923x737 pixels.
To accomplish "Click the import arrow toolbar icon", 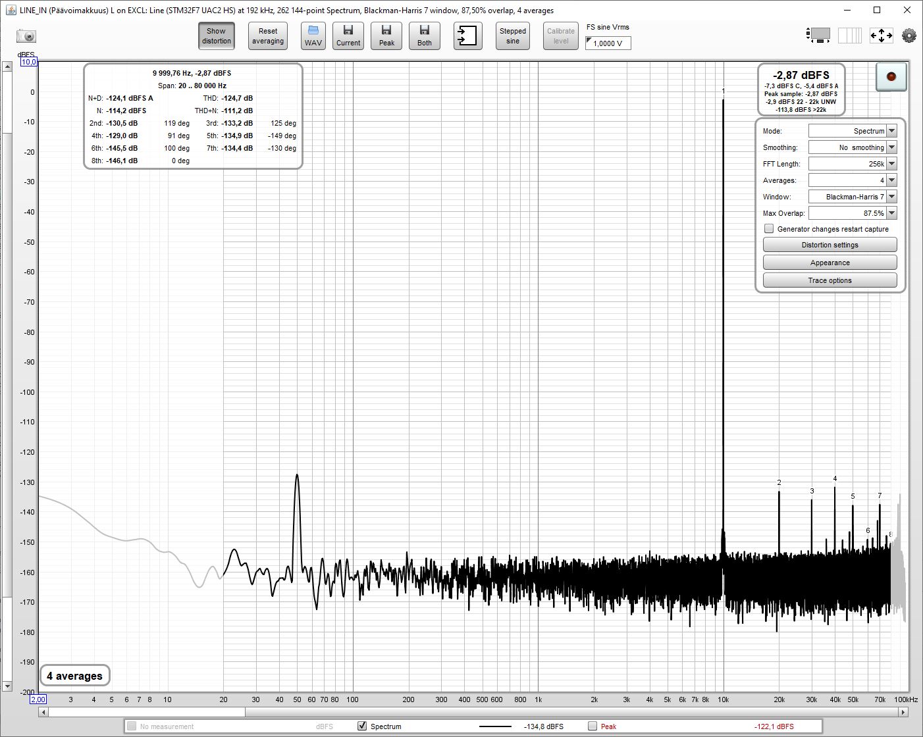I will point(468,36).
